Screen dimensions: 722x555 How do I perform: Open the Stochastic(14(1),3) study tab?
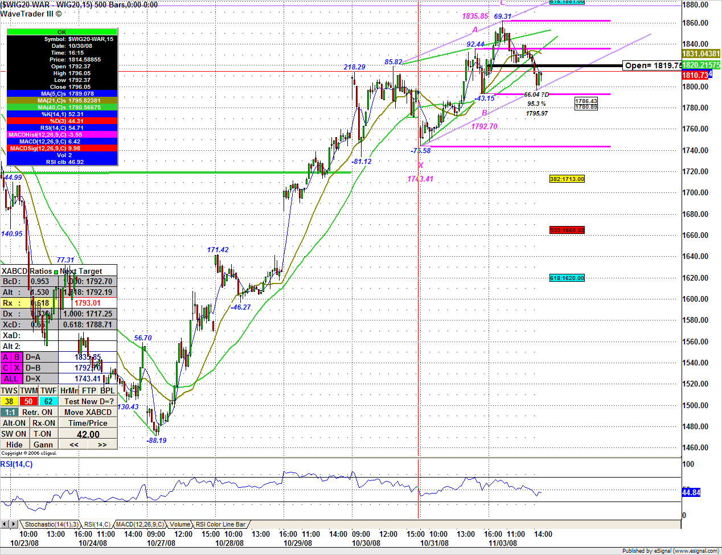click(x=51, y=524)
